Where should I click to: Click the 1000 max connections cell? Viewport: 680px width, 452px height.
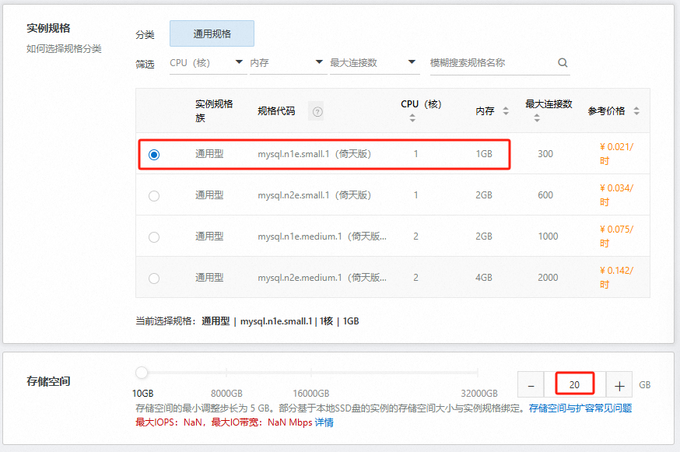pos(549,237)
